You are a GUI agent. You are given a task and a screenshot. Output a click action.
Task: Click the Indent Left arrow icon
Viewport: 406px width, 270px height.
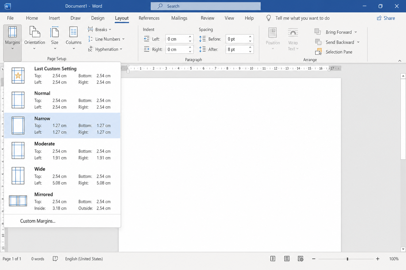pos(146,39)
